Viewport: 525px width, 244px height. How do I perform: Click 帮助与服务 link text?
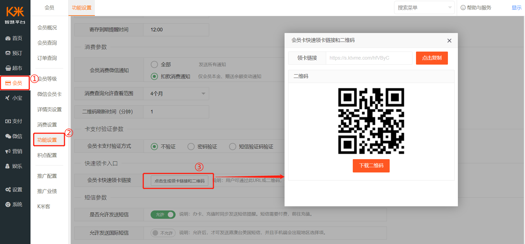[x=479, y=8]
